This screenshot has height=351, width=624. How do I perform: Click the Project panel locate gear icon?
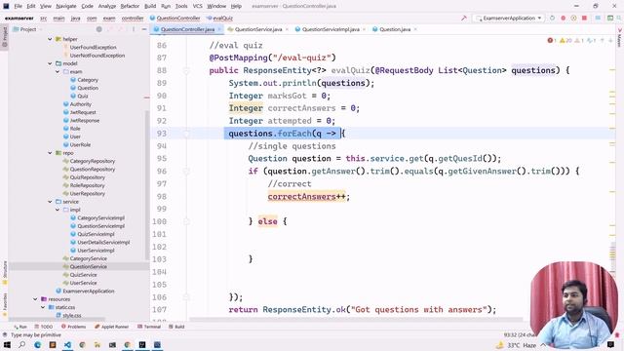(x=99, y=29)
